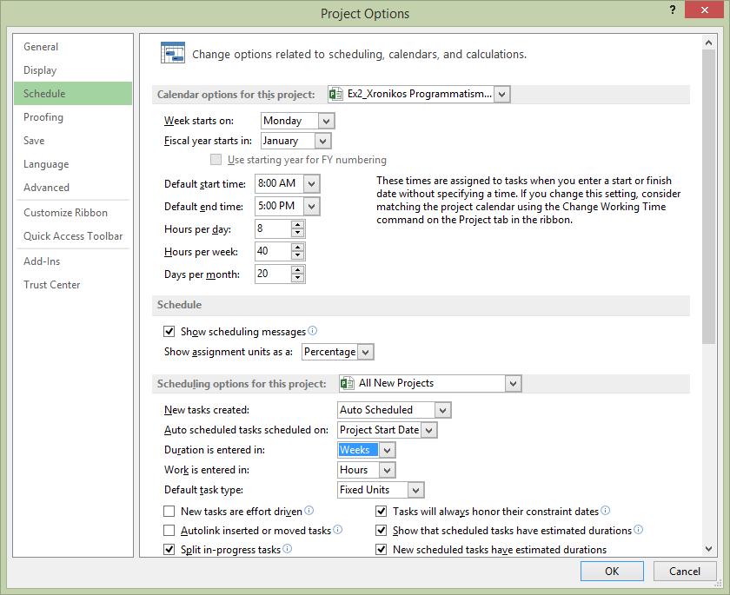Click the scheduling options header icon
730x595 pixels.
(348, 383)
